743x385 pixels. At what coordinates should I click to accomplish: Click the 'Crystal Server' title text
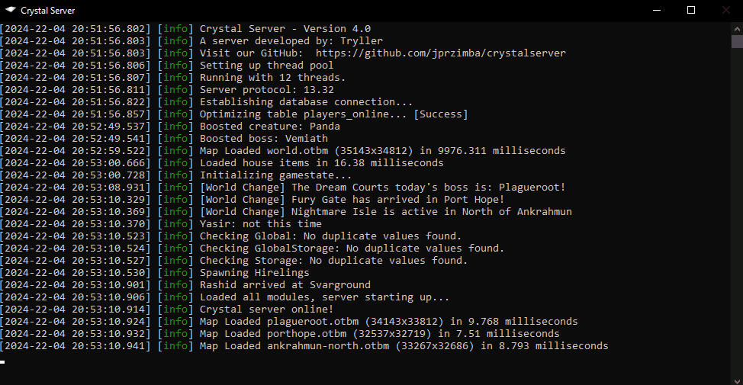click(47, 11)
